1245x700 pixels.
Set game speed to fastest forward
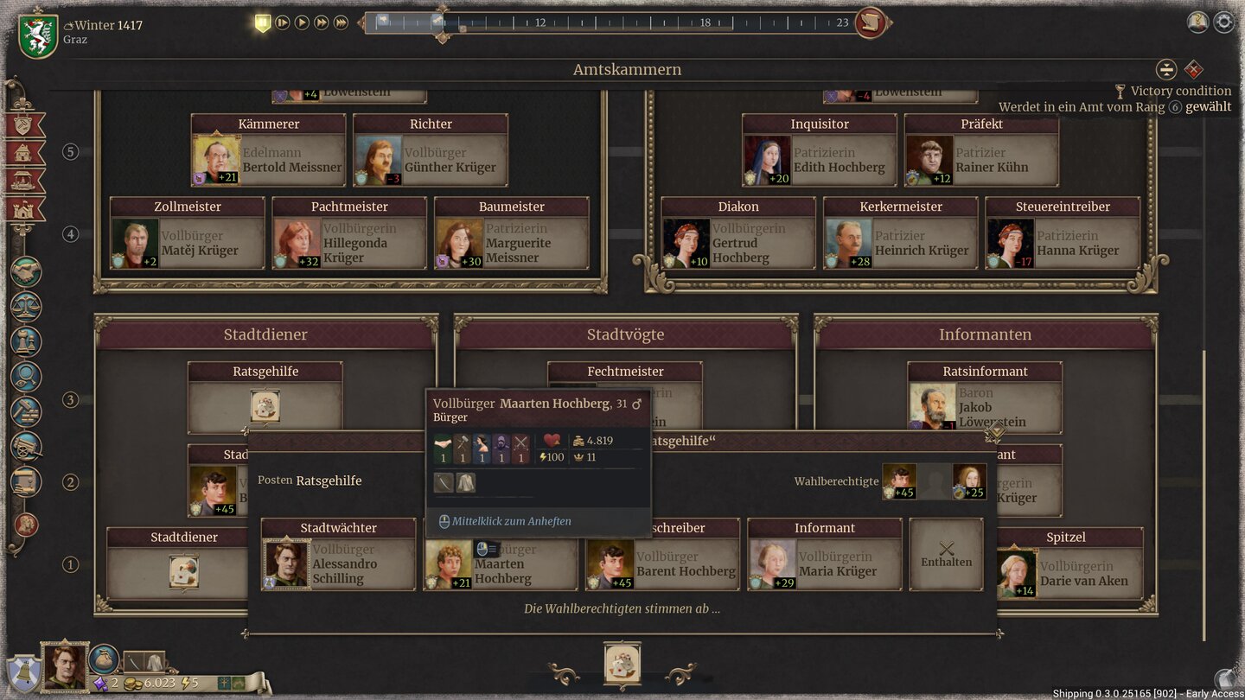click(x=342, y=22)
